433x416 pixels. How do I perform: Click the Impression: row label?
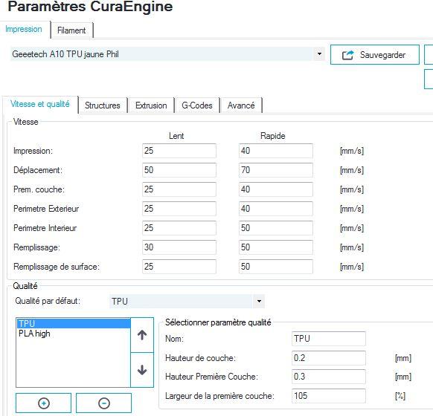(x=33, y=151)
